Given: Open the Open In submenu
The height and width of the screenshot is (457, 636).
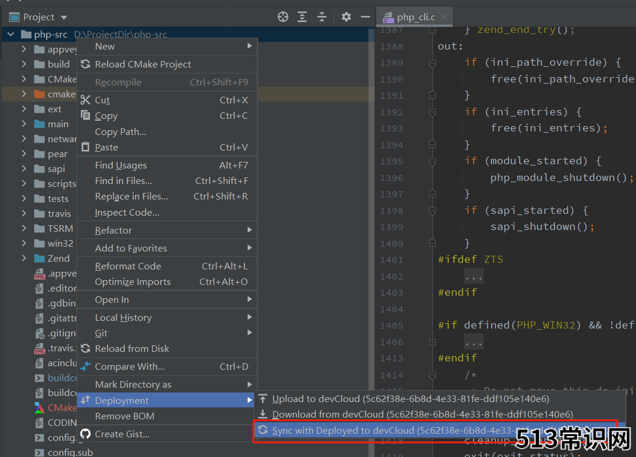Looking at the screenshot, I should (x=167, y=299).
